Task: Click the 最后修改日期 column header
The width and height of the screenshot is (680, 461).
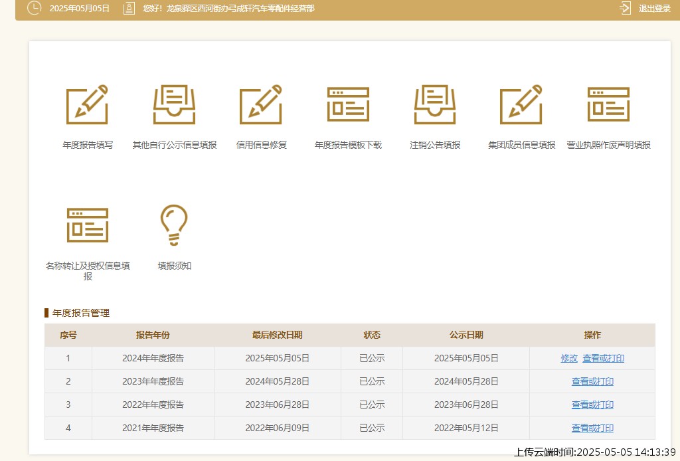Action: click(x=277, y=335)
